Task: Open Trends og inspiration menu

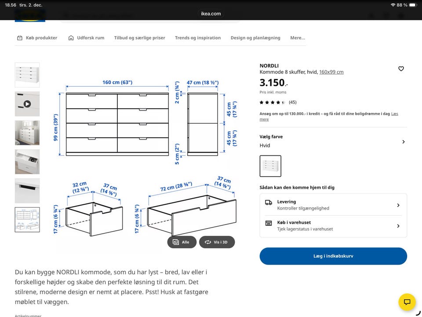Action: tap(198, 38)
